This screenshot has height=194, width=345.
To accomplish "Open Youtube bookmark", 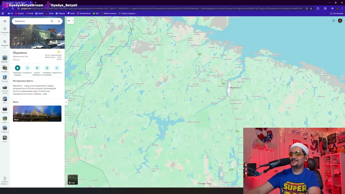I will (x=19, y=13).
